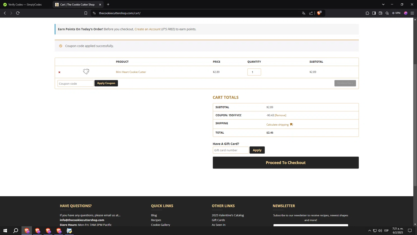
Task: Switch to Verify Codes SimplyCodes tab
Action: (x=25, y=4)
